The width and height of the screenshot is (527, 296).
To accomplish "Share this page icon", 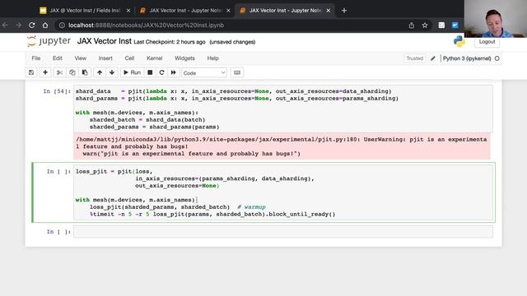I will 412,25.
